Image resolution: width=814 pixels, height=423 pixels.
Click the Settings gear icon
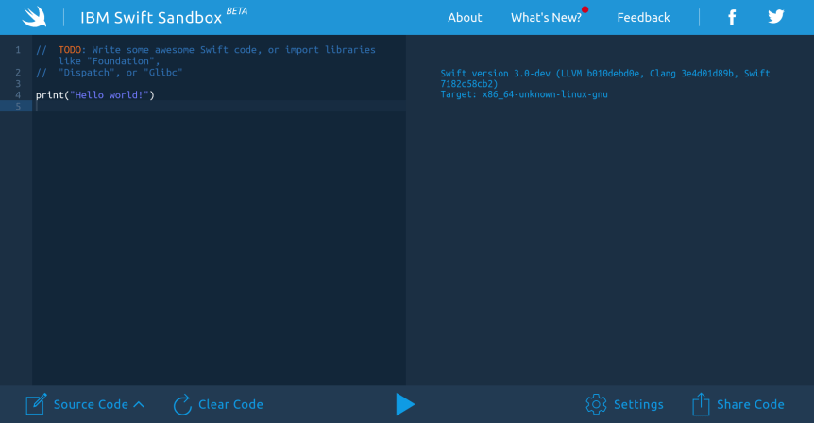(596, 404)
